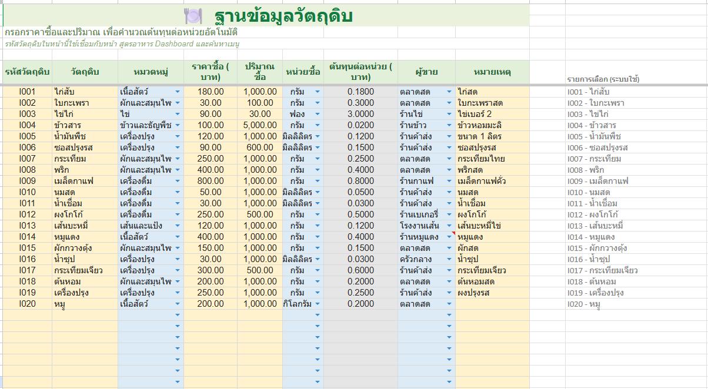Select the ต้นทุนต่อหน่วย (บาท) header
Image resolution: width=708 pixels, height=389 pixels.
360,72
